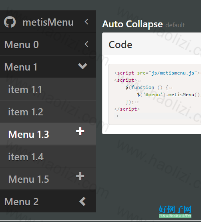Click the Code panel heading
This screenshot has height=222, width=201.
pos(121,44)
